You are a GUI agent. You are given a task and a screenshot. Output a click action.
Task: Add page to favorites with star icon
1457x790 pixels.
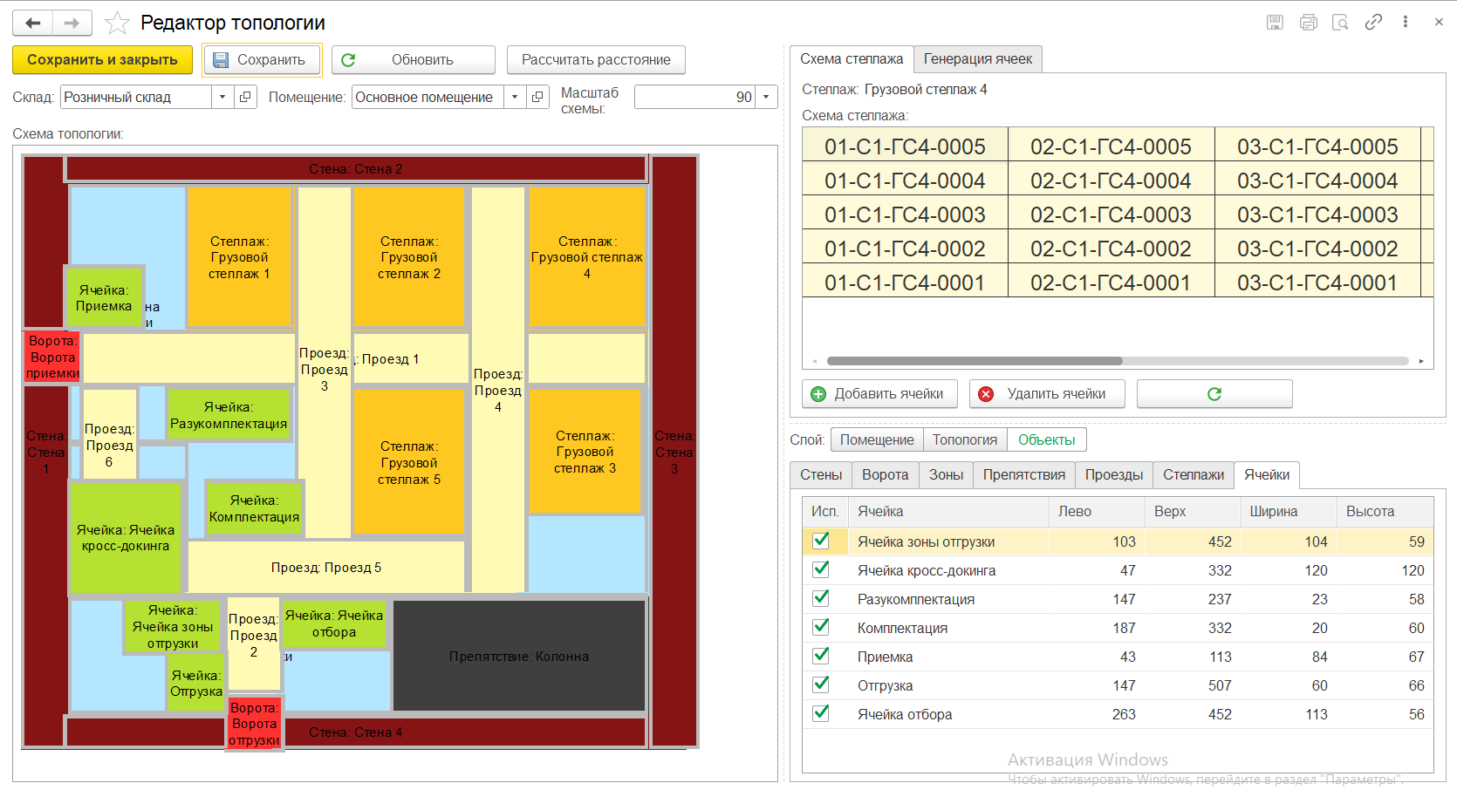[x=117, y=23]
